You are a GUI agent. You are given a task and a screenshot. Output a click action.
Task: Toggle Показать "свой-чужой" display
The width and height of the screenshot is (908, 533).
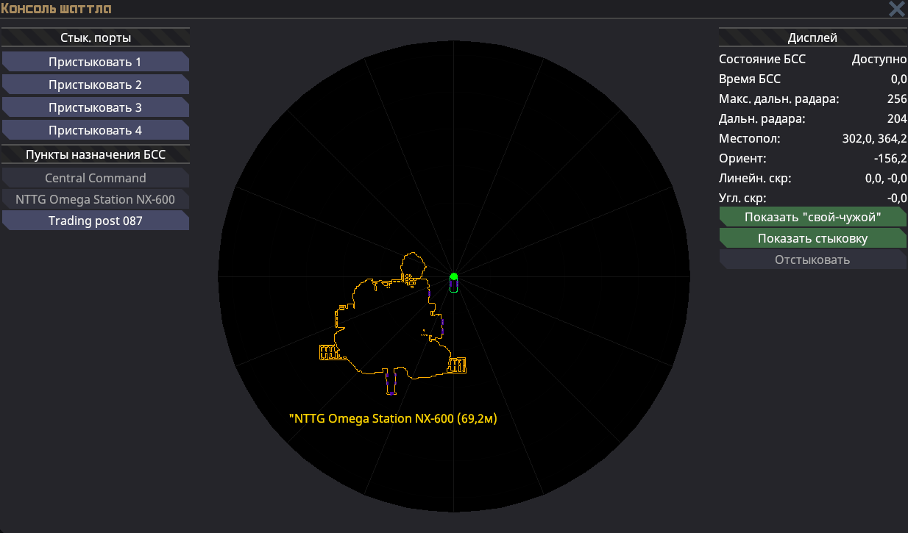coord(812,217)
